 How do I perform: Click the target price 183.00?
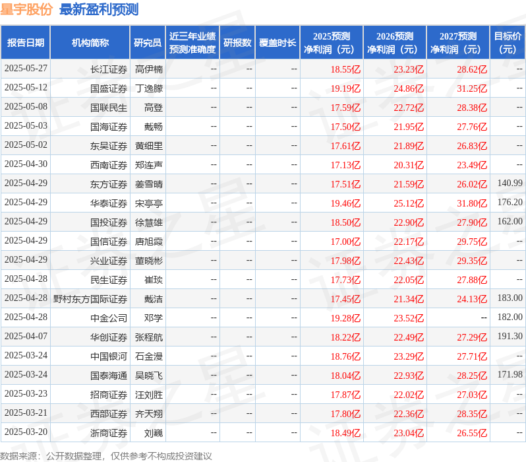[510, 298]
